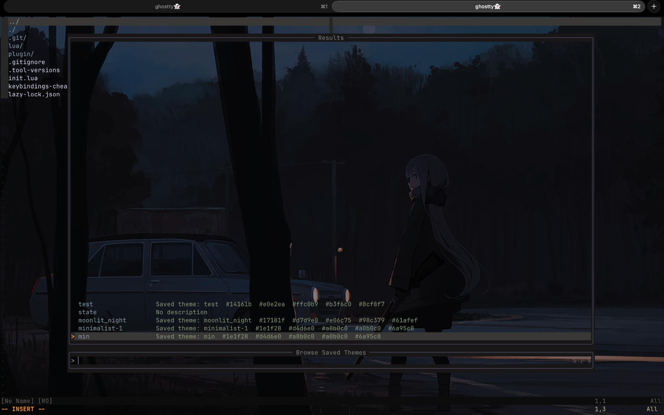This screenshot has width=664, height=415.
Task: Select the .gitignore entry
Action: (26, 62)
